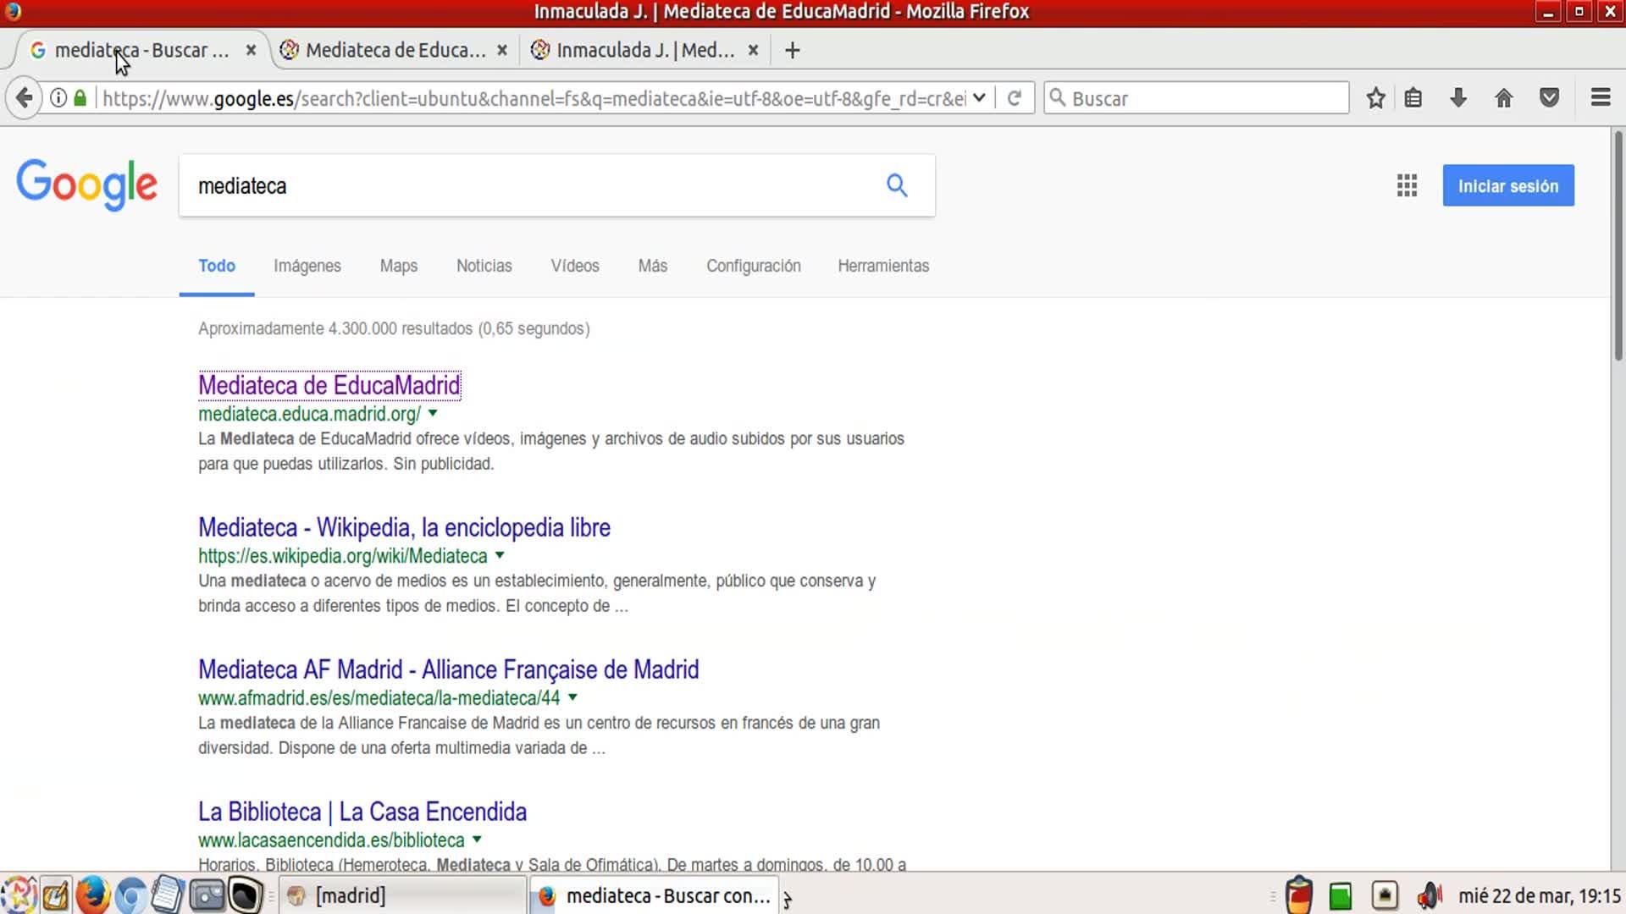This screenshot has width=1626, height=914.
Task: Open the downloads arrow icon
Action: 1457,98
